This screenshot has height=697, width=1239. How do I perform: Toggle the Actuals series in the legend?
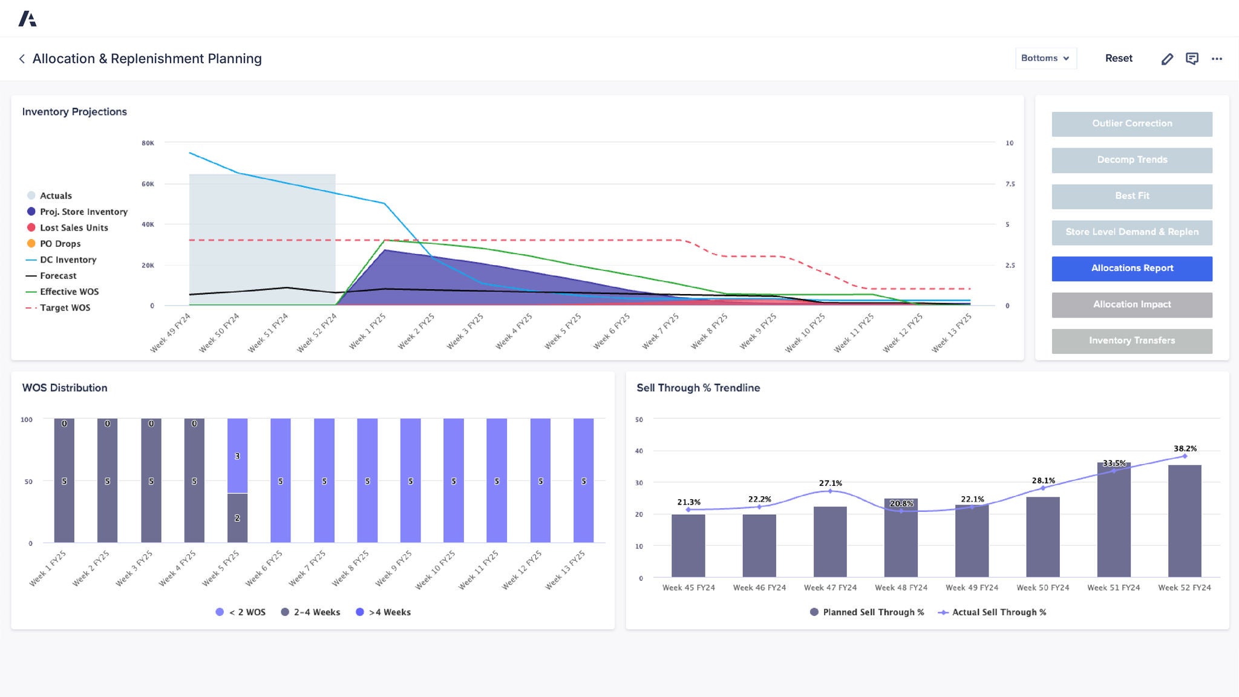tap(31, 195)
